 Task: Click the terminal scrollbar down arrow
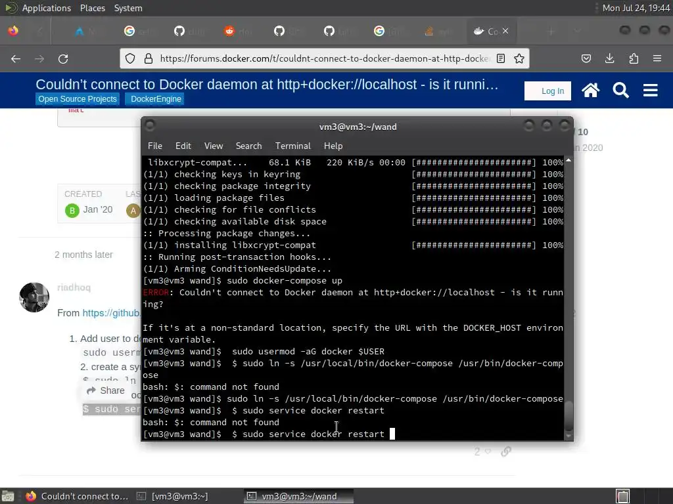click(569, 436)
